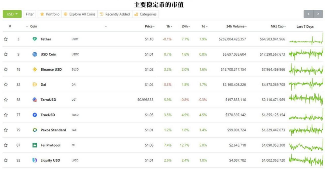
Task: Open the Binance USD link
Action: [x=51, y=69]
